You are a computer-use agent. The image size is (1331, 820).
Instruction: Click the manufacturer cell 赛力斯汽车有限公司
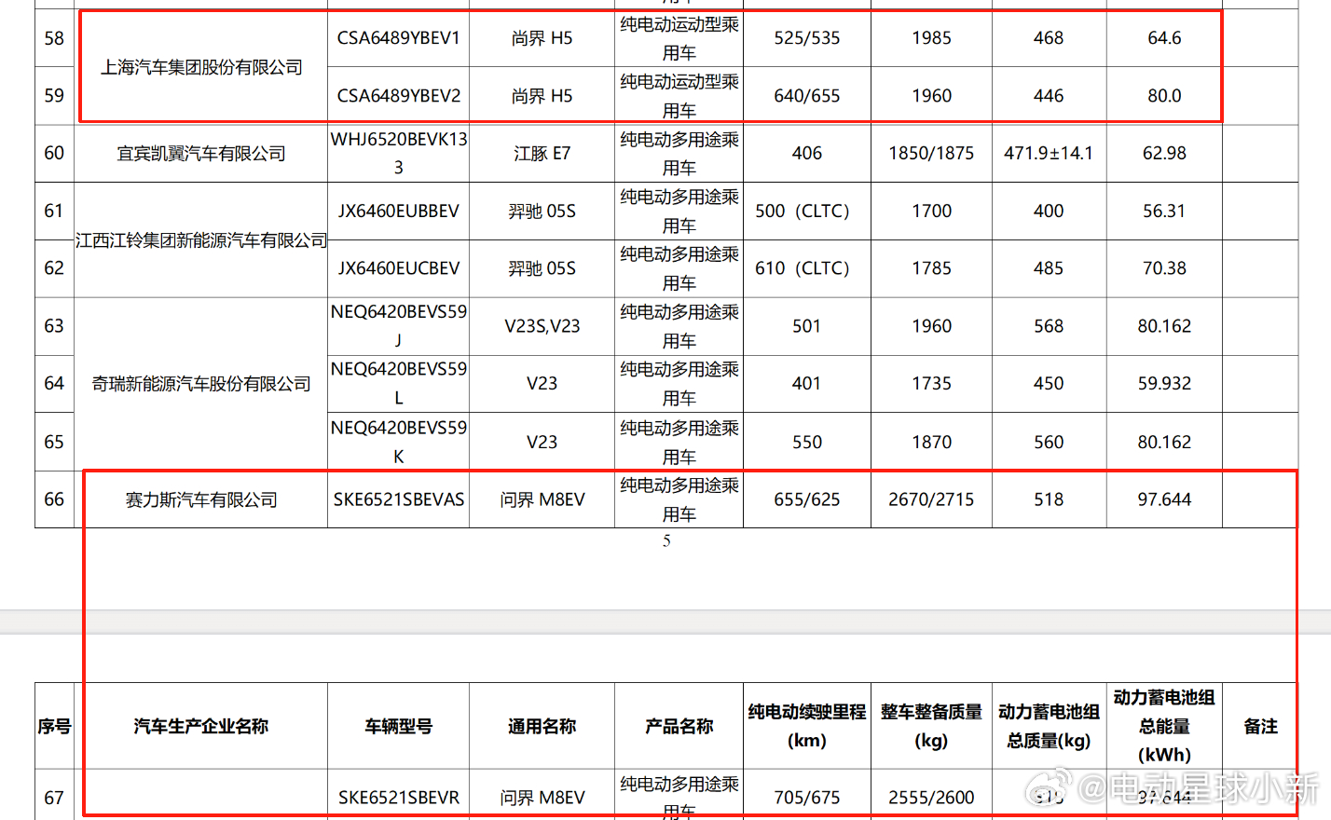coord(201,500)
